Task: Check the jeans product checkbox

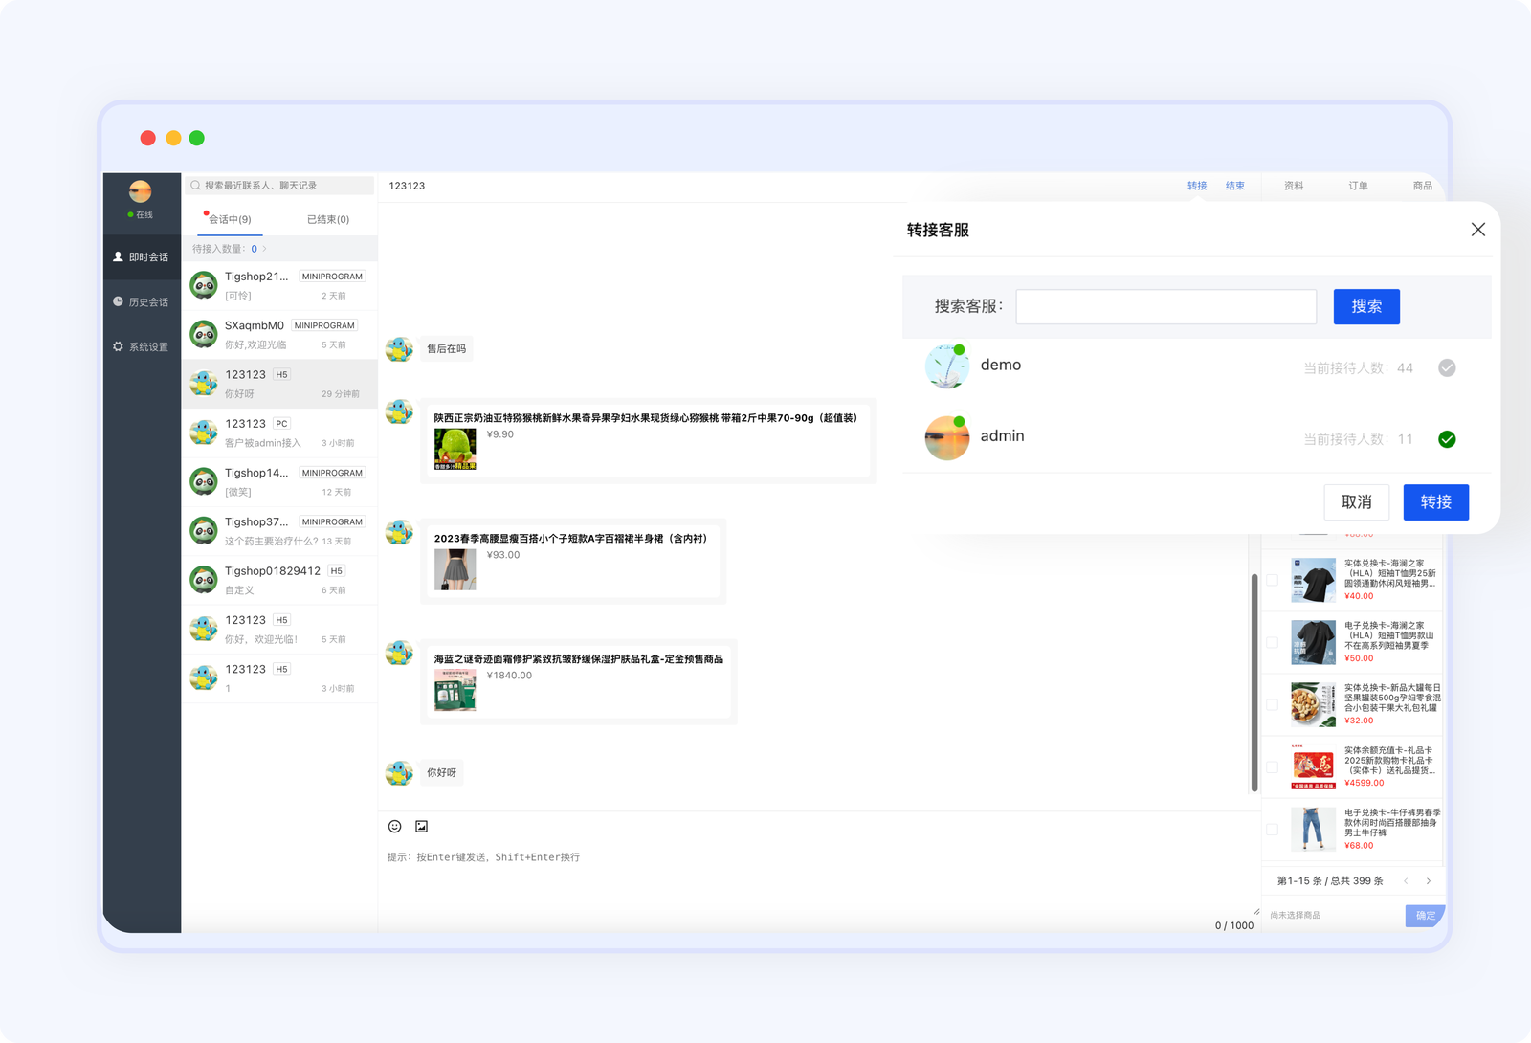Action: 1272,830
